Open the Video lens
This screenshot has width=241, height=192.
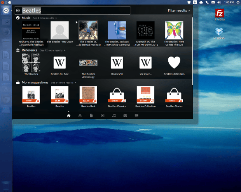[102, 115]
